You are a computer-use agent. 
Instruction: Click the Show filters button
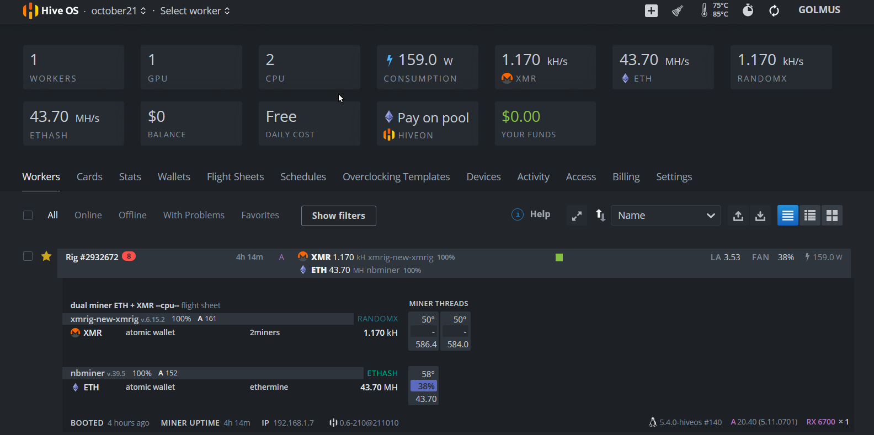338,216
